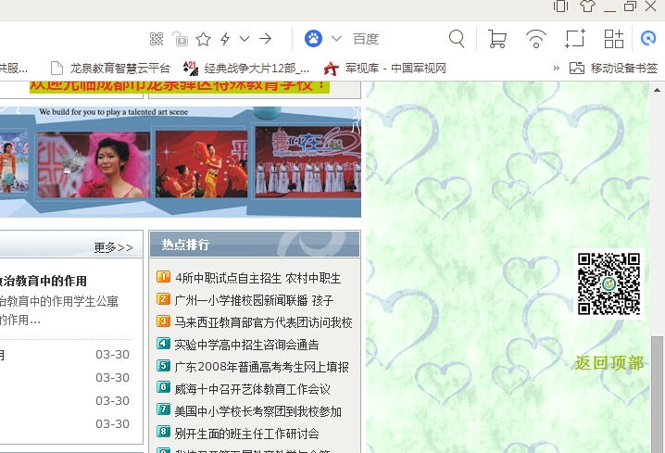
Task: Expand the address bar dropdown chevron
Action: (x=245, y=39)
